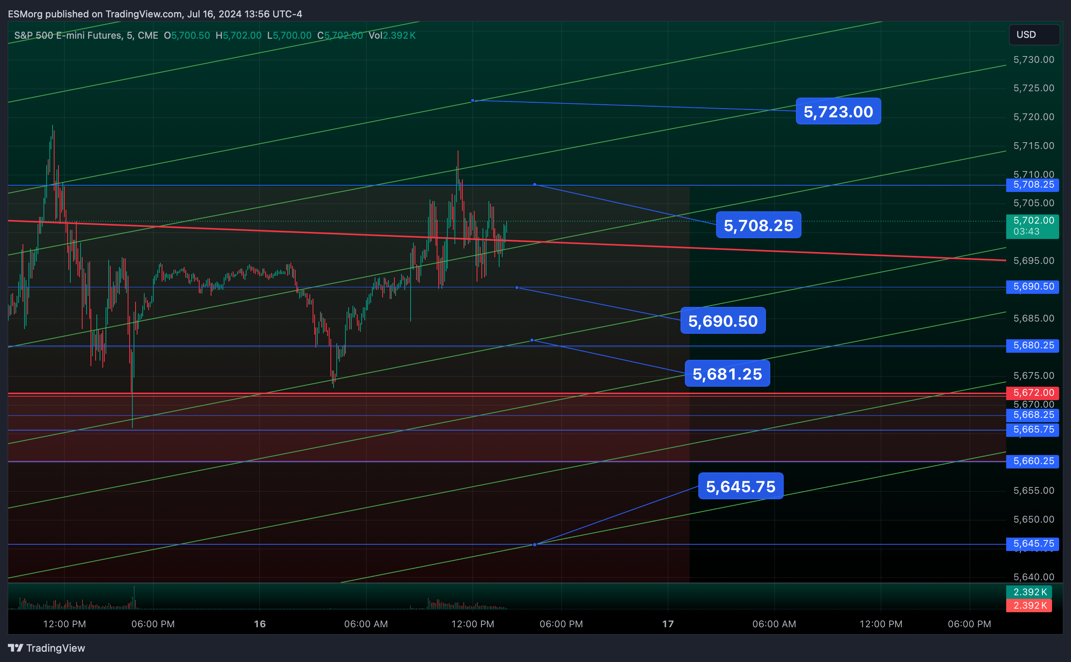Click the green 5,702.00 current price tag
1071x662 pixels.
pos(1032,226)
